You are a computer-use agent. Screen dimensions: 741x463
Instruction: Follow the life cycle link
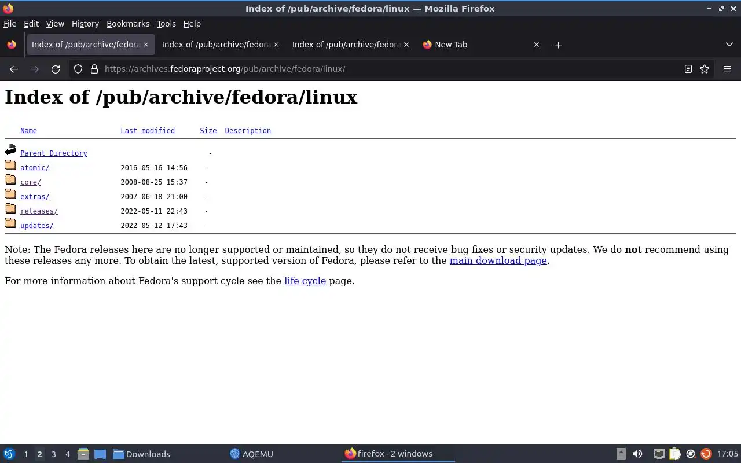click(305, 281)
